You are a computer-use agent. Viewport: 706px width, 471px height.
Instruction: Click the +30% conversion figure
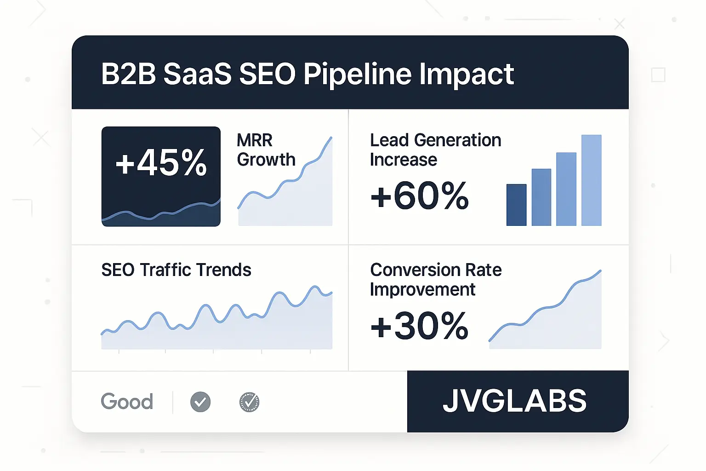[x=419, y=326]
